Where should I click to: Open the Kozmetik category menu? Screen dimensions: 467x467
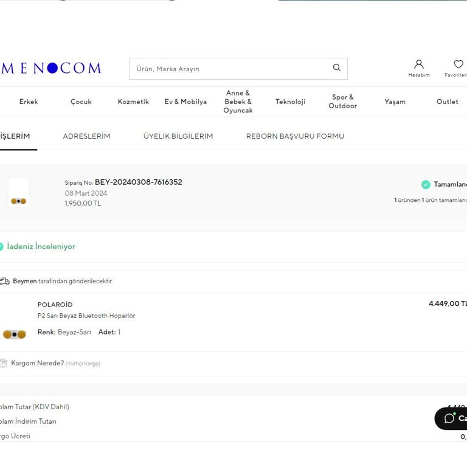(x=133, y=102)
